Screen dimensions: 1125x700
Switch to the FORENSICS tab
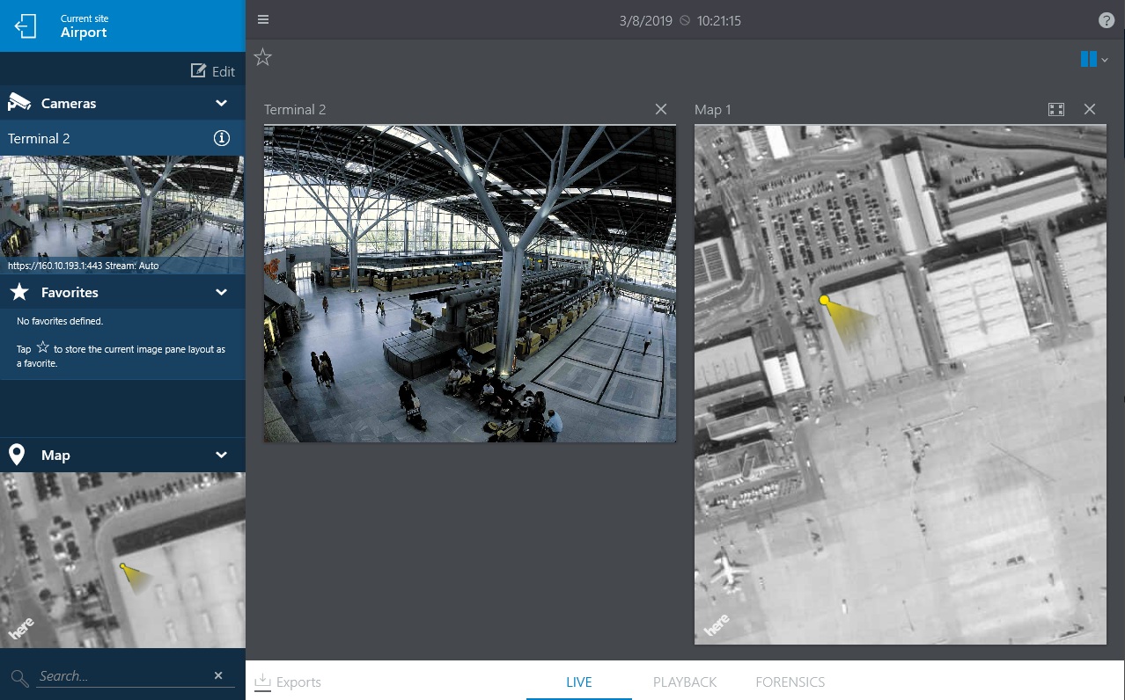click(x=790, y=682)
